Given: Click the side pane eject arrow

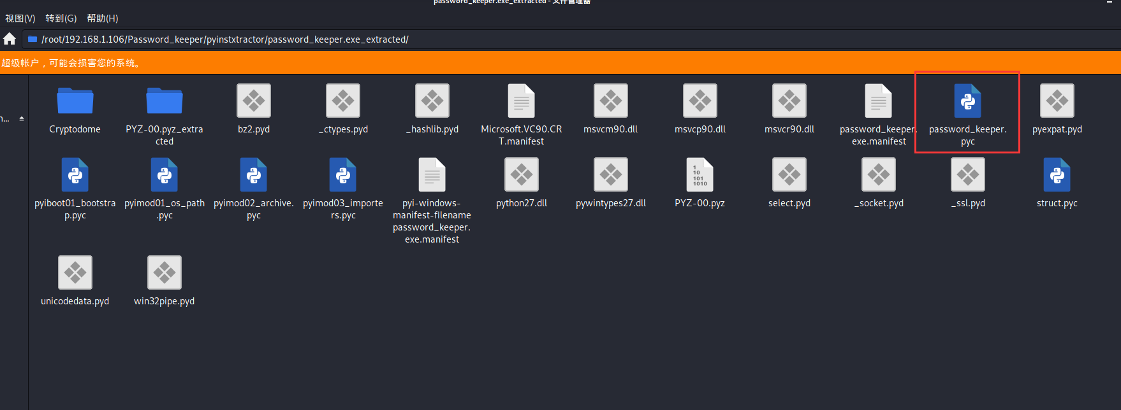Looking at the screenshot, I should click(22, 118).
